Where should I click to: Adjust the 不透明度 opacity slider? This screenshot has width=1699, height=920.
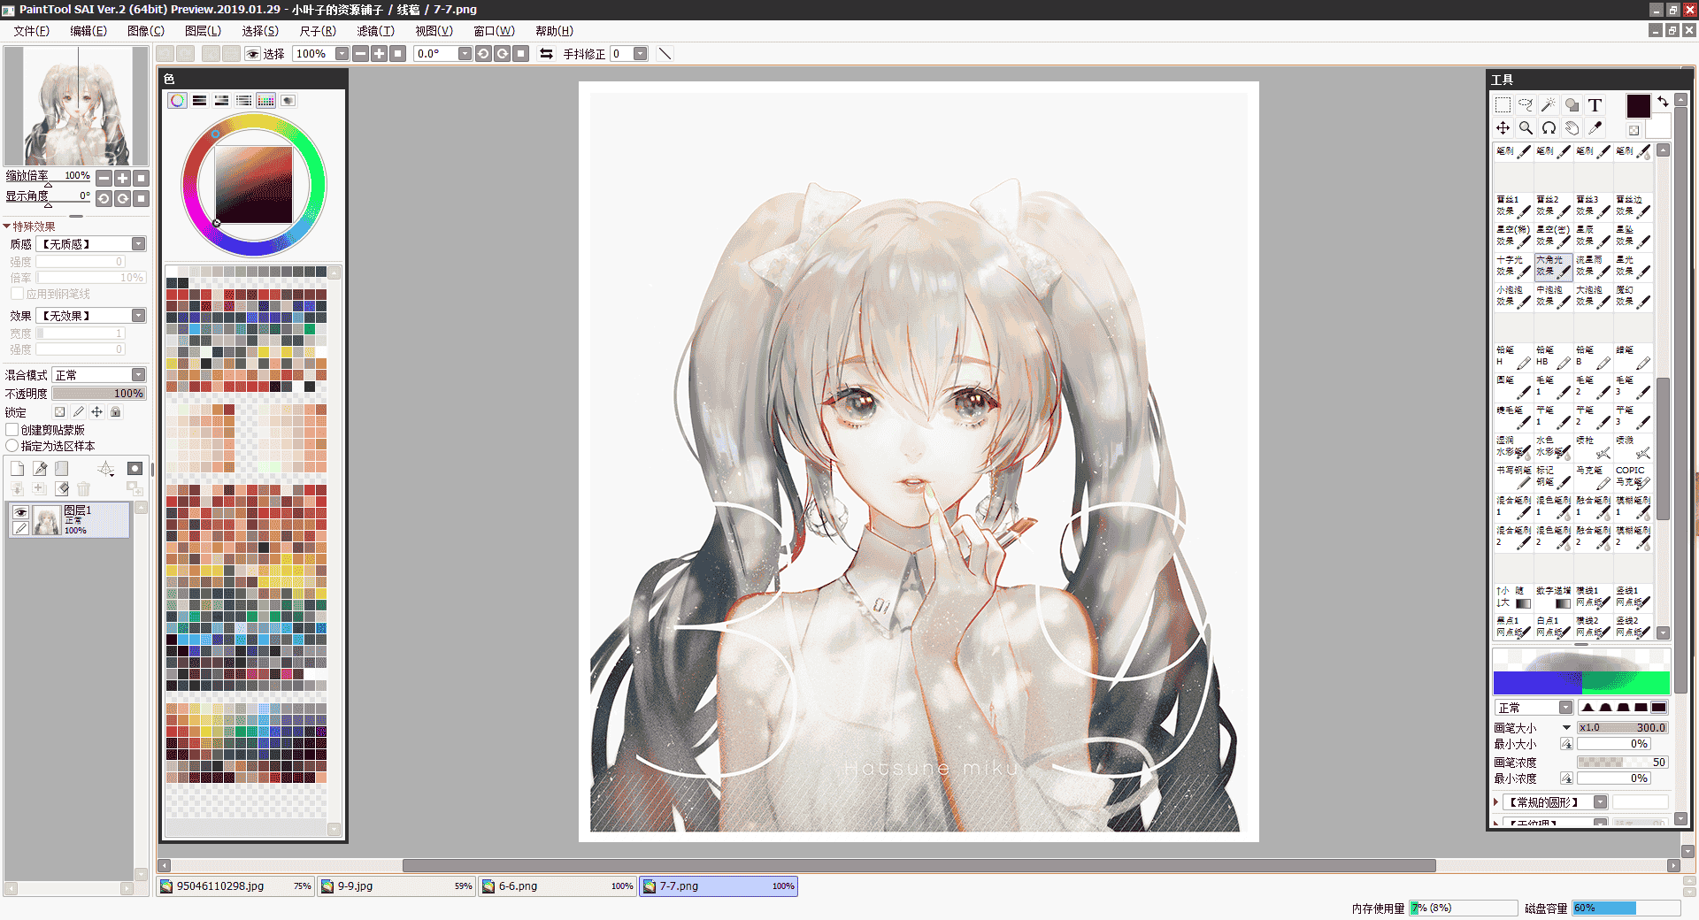click(x=99, y=394)
